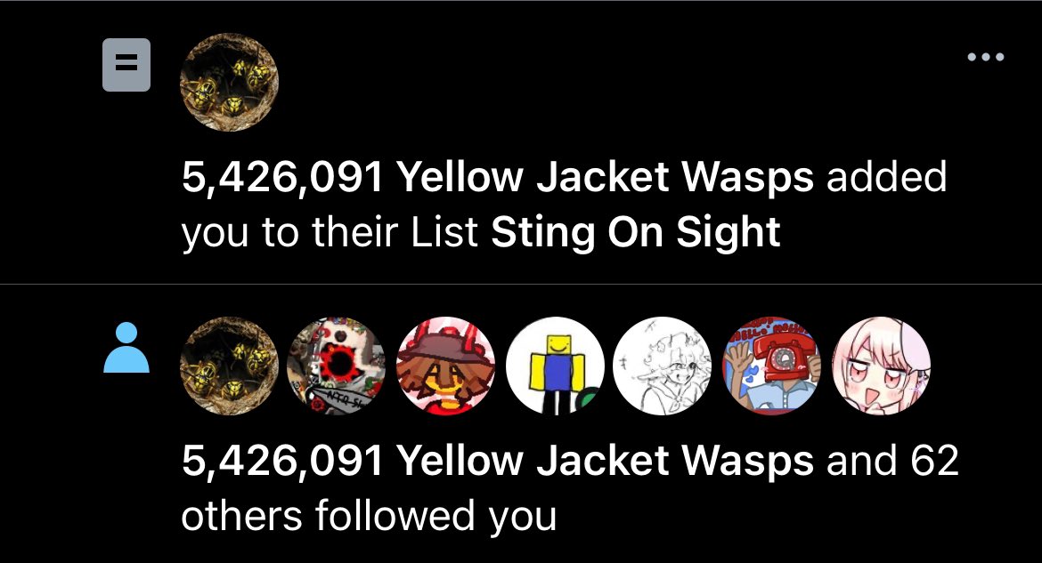View the red sun collage avatar profile
This screenshot has height=563, width=1042.
coord(337,366)
